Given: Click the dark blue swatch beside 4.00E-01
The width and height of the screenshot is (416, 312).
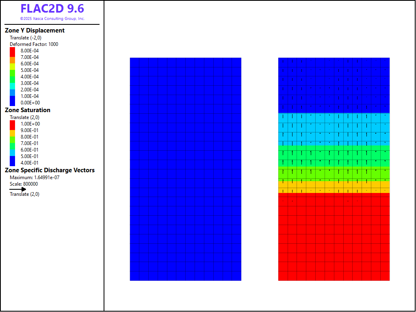Looking at the screenshot, I should point(13,161).
